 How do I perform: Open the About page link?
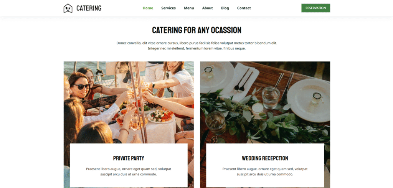pos(208,8)
